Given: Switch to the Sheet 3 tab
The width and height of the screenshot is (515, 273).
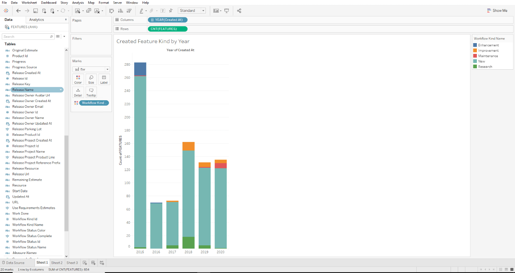Looking at the screenshot, I should click(x=72, y=263).
